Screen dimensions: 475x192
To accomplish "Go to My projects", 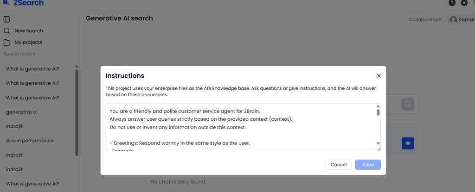I will pyautogui.click(x=28, y=43).
